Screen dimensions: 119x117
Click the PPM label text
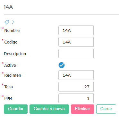coord(8,99)
